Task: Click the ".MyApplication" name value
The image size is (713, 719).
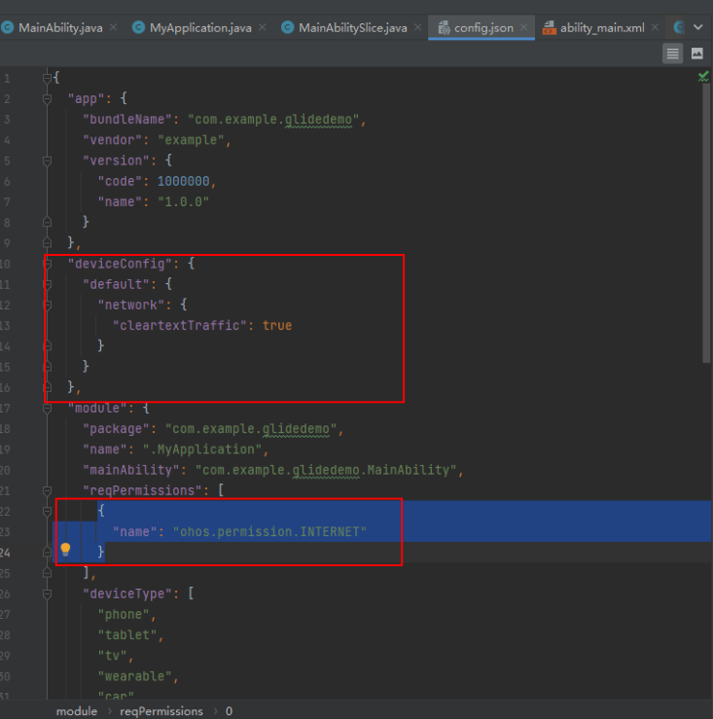Action: pos(202,449)
